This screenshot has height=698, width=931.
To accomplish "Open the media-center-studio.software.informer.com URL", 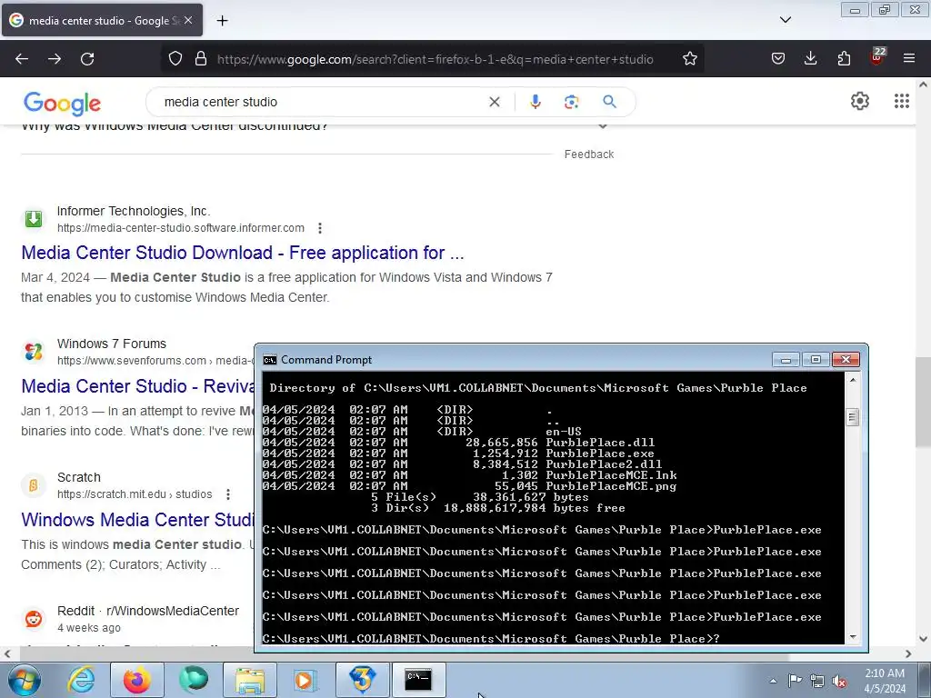I will point(181,228).
